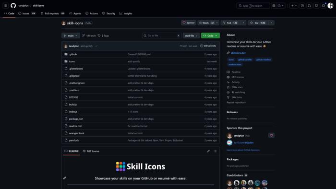336x189 pixels.
Task: Click the 1 Branch link
Action: [x=89, y=36]
